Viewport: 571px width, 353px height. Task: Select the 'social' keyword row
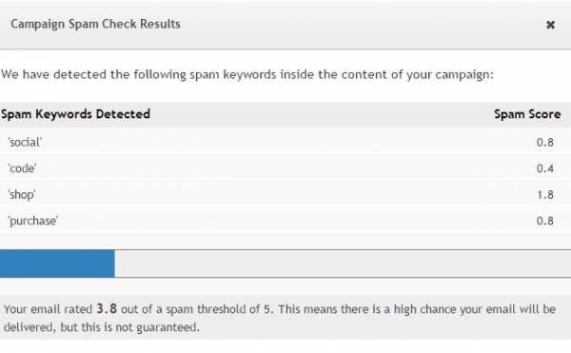(285, 142)
